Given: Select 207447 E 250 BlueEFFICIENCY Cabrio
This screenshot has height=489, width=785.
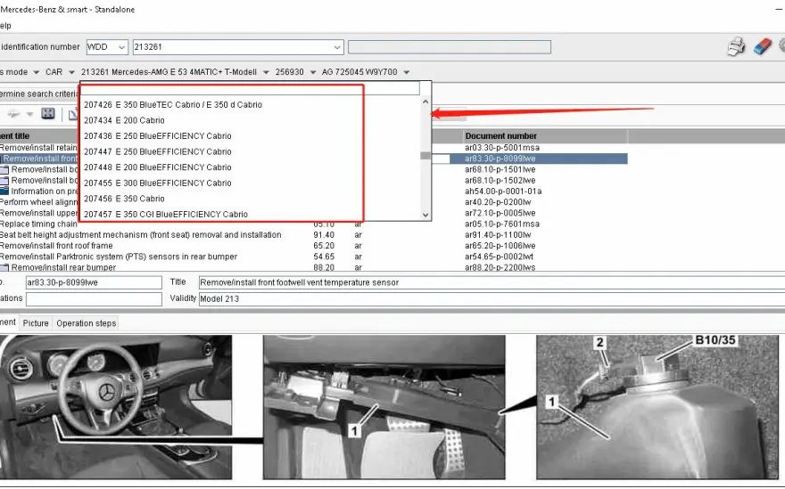Looking at the screenshot, I should [x=158, y=151].
